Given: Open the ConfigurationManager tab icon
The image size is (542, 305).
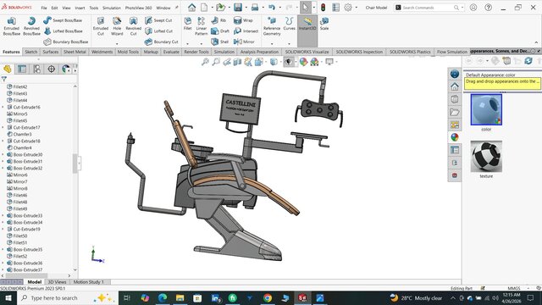Looking at the screenshot, I should 36,69.
